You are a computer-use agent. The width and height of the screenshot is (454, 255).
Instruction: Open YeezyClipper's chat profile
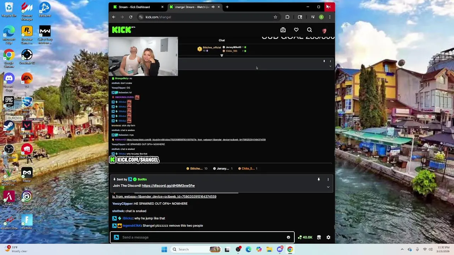coord(123,204)
